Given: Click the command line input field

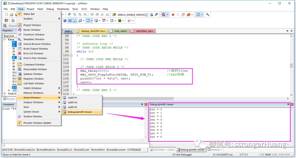Looking at the screenshot, I should [74, 145].
